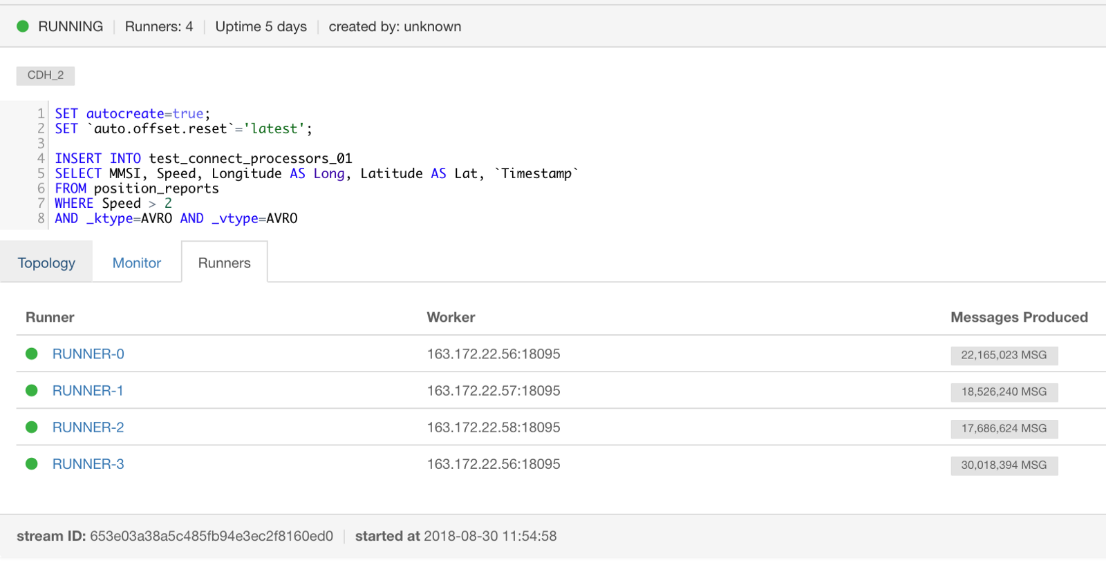Open the RUNNER-1 link

coord(88,390)
